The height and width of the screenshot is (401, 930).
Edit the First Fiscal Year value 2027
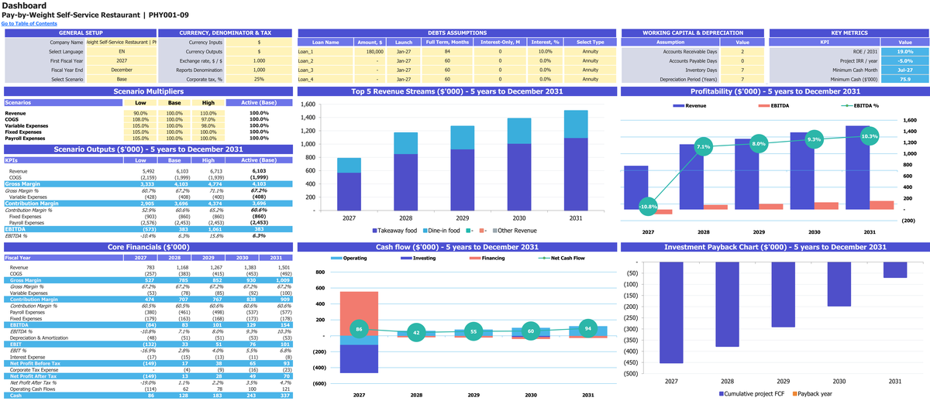(x=121, y=60)
